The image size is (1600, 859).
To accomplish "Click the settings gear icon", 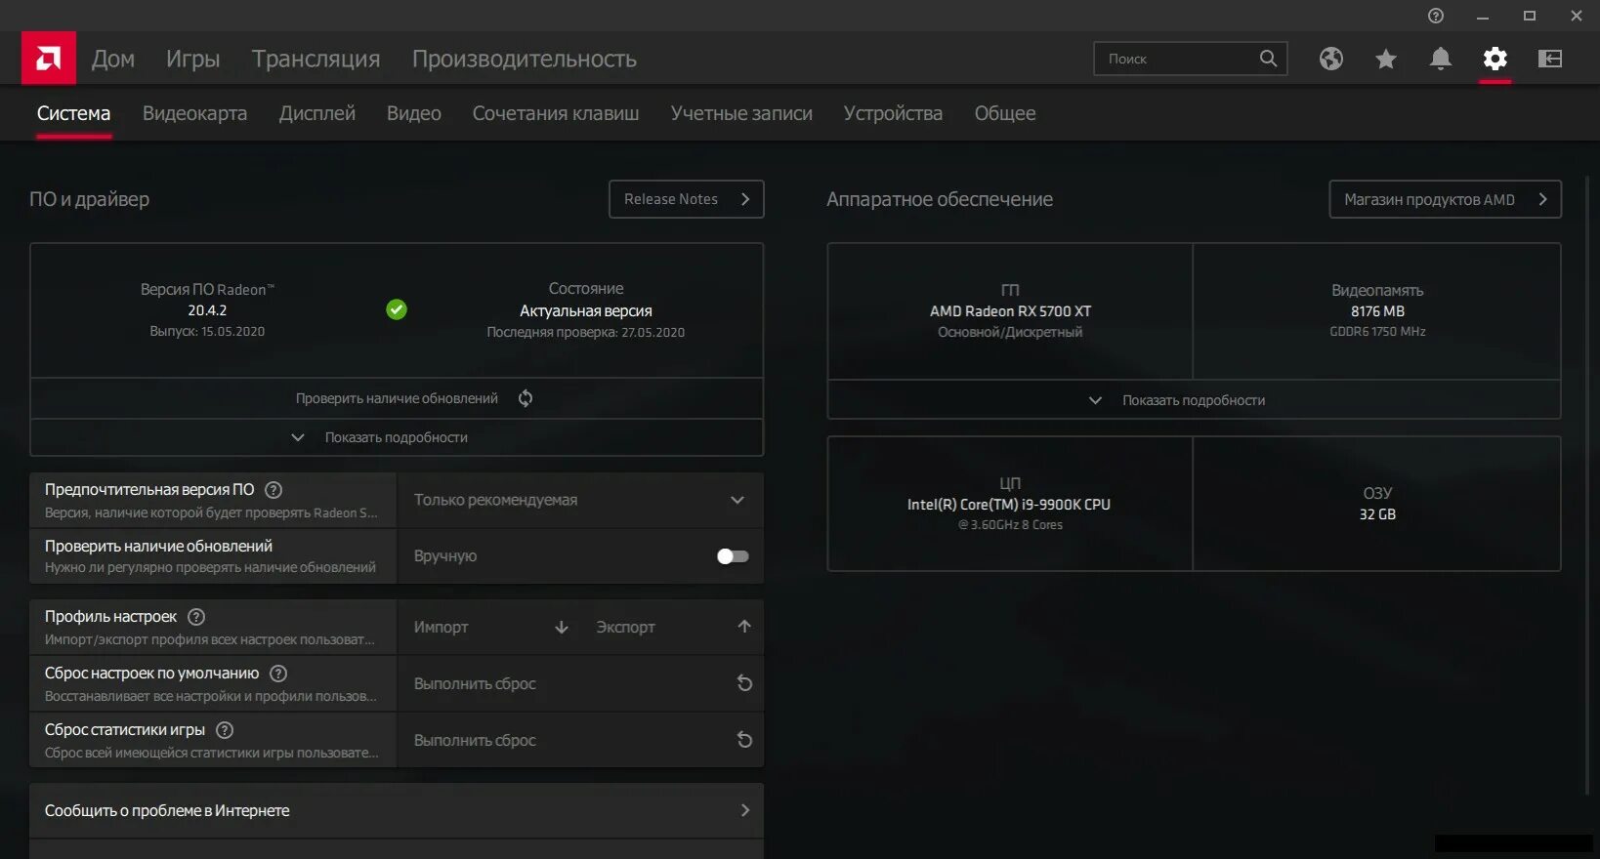I will coord(1495,59).
